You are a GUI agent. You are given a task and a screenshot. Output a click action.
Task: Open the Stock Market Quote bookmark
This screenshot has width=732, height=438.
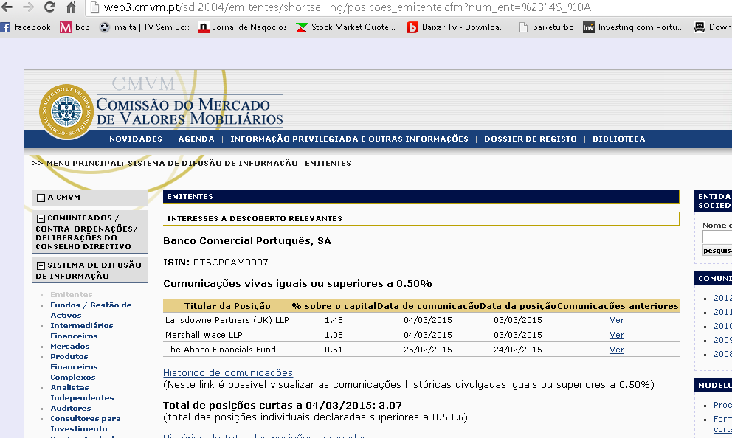346,27
